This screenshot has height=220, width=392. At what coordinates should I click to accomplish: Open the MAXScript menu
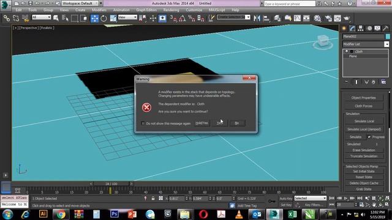coord(217,10)
